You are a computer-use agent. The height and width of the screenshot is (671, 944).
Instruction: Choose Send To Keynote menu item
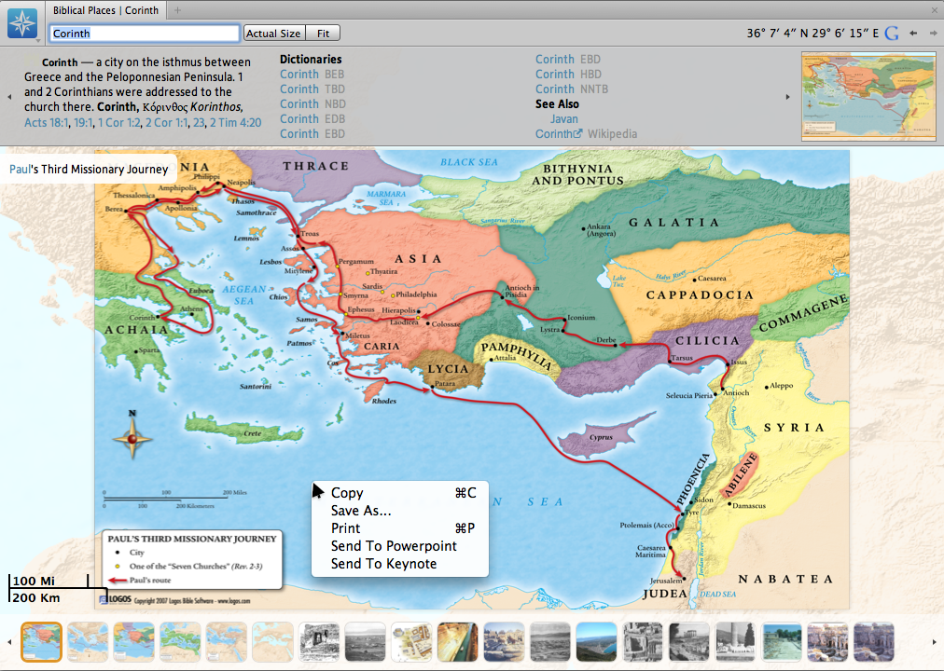tap(400, 564)
